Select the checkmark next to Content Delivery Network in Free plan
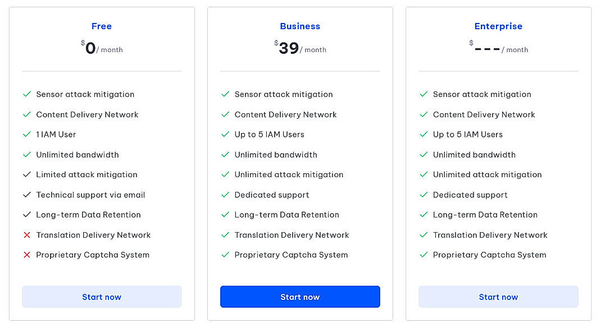Screen dimensions: 601x328 tap(27, 114)
